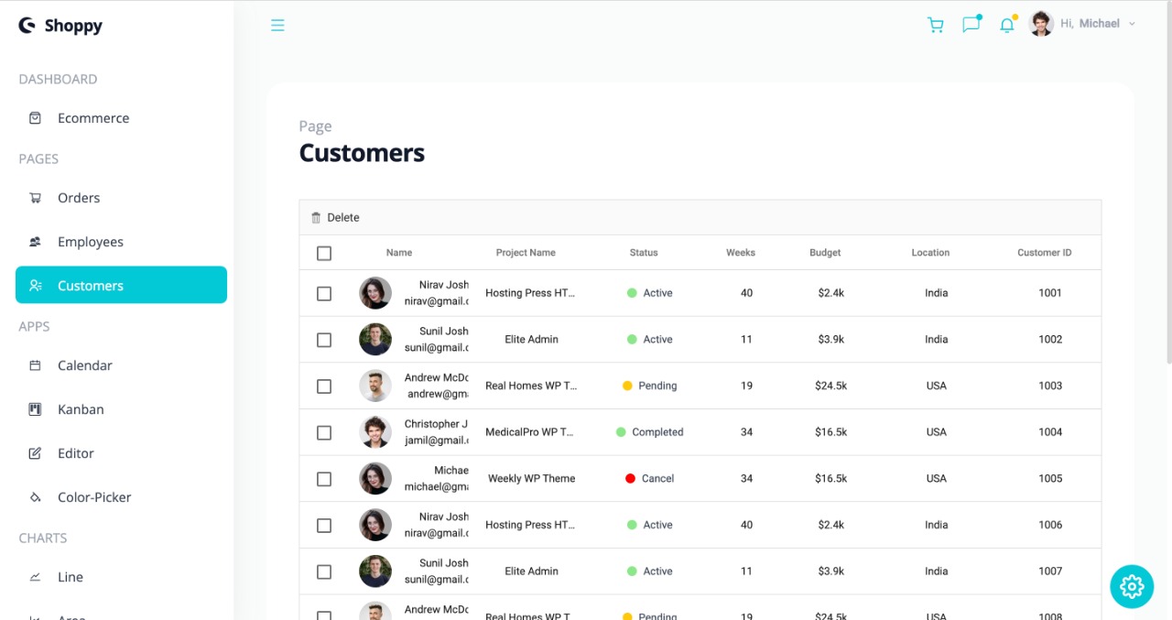
Task: Sort by Project Name column header
Action: point(526,253)
